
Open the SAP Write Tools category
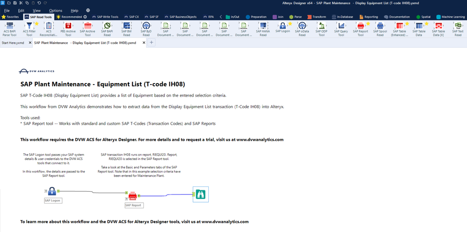105,17
